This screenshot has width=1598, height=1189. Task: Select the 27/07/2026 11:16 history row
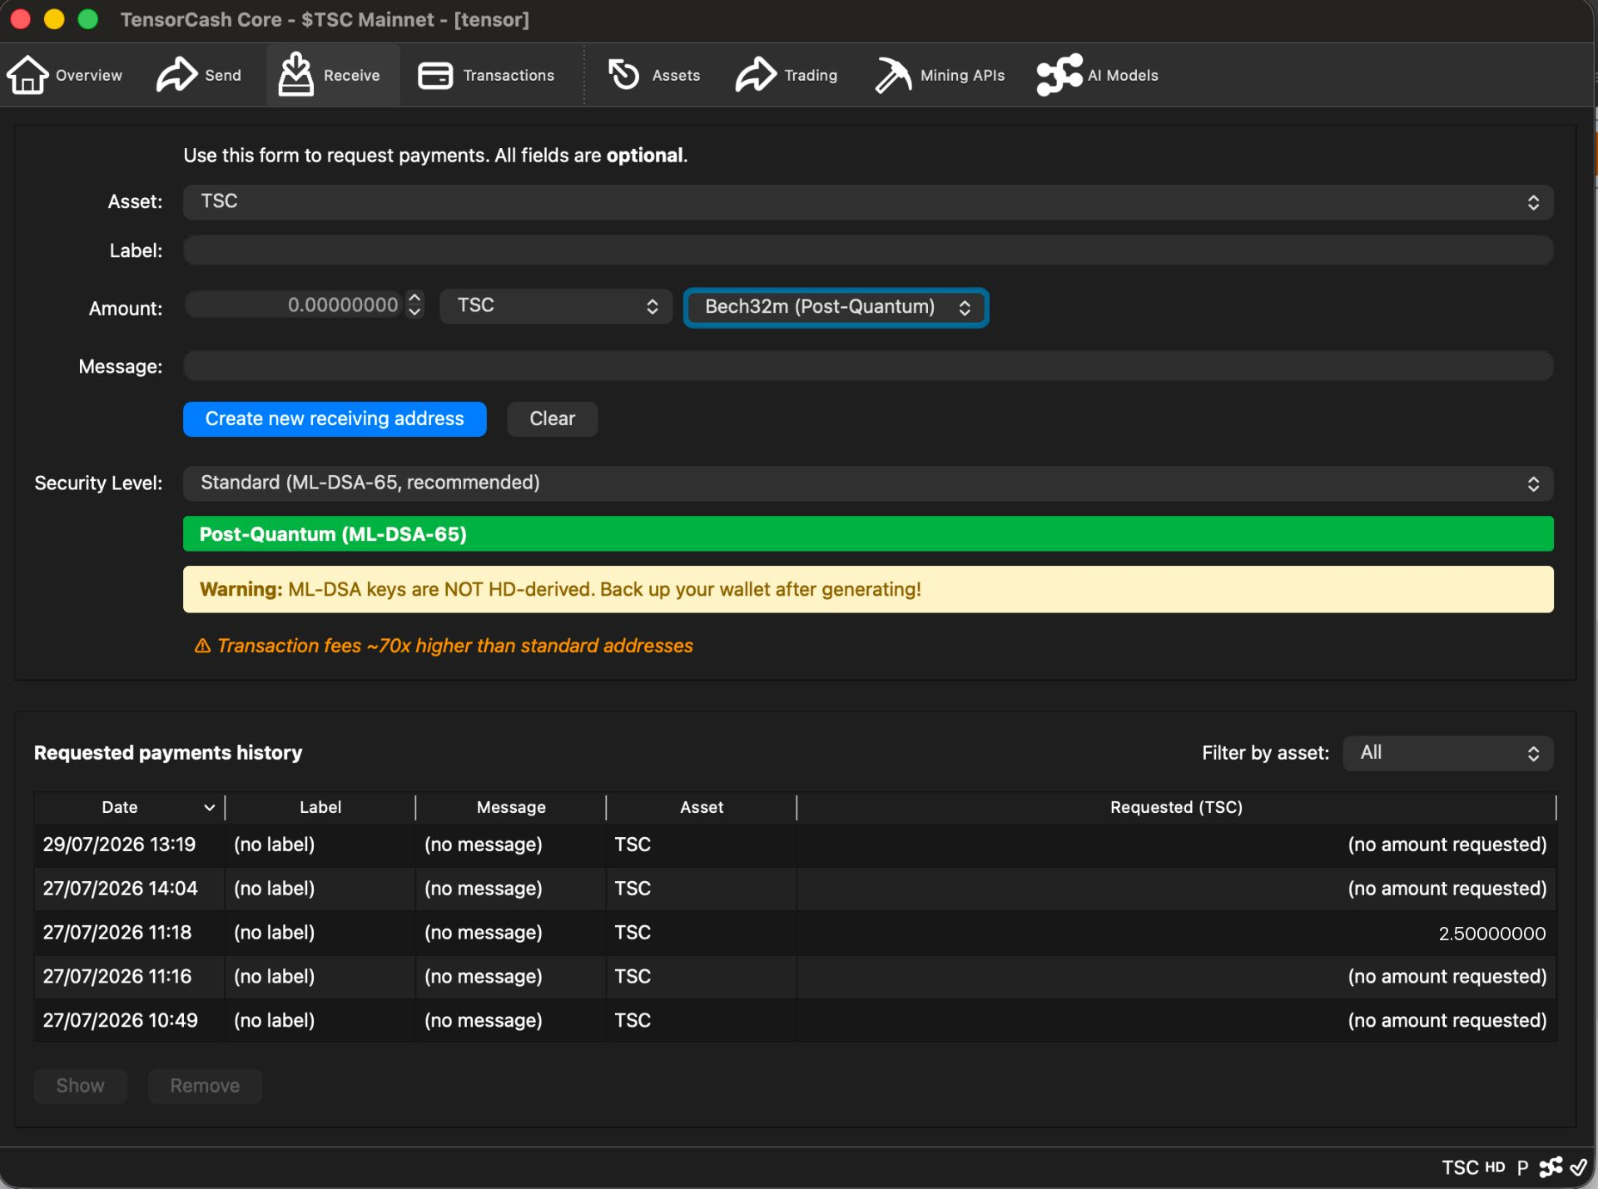coord(795,977)
